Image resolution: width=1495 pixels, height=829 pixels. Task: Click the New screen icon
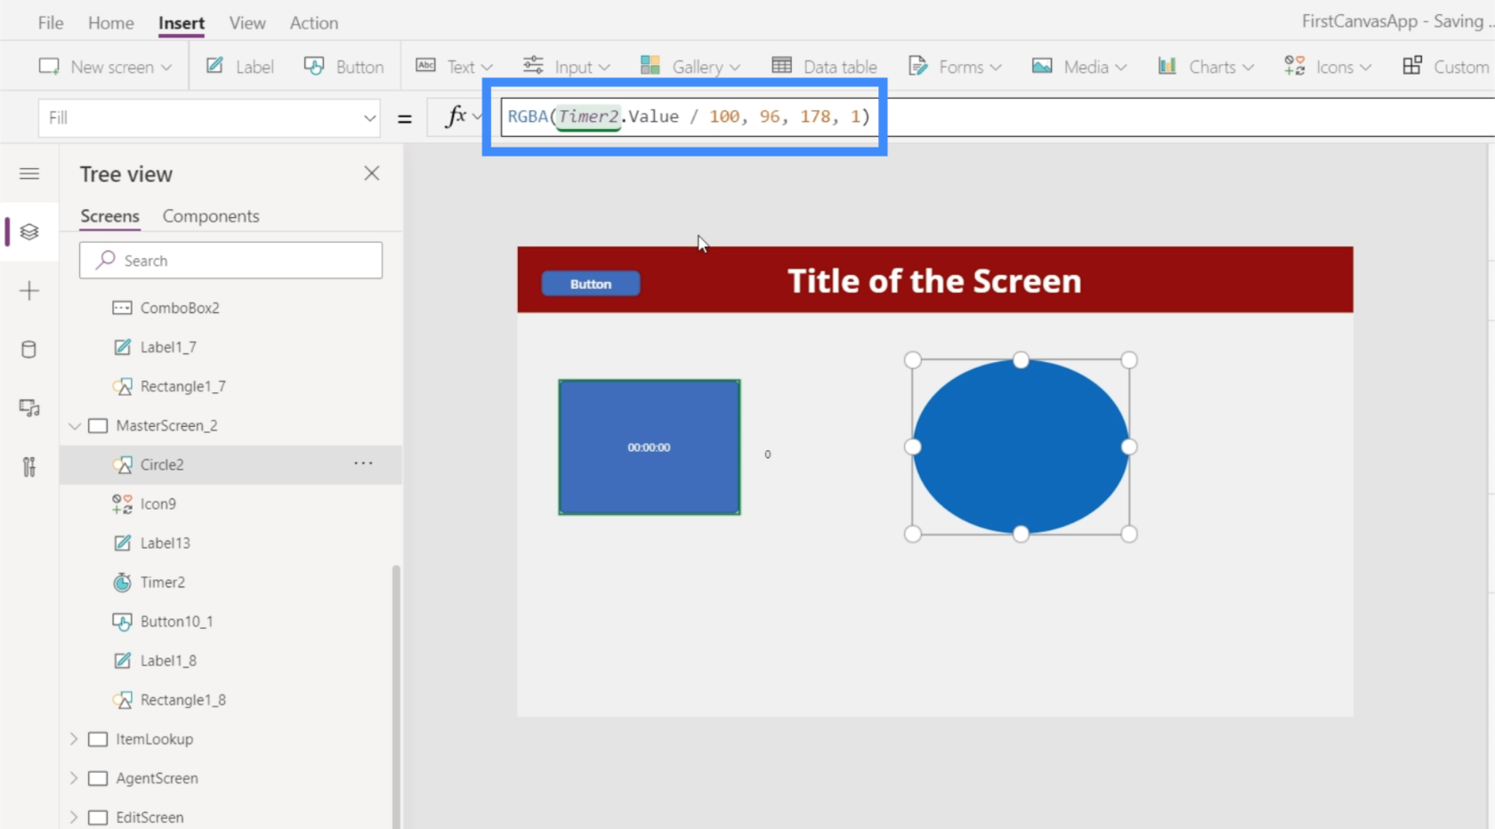pos(49,67)
